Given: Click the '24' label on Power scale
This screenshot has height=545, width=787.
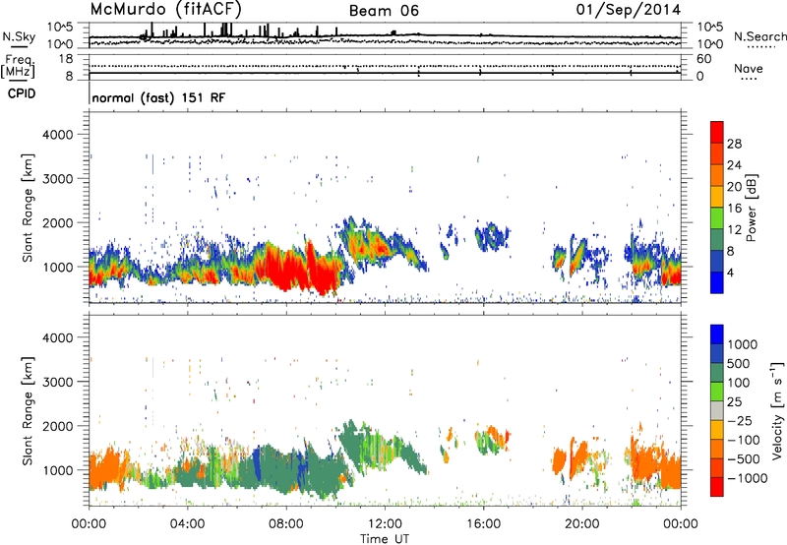Looking at the screenshot, I should coord(734,165).
